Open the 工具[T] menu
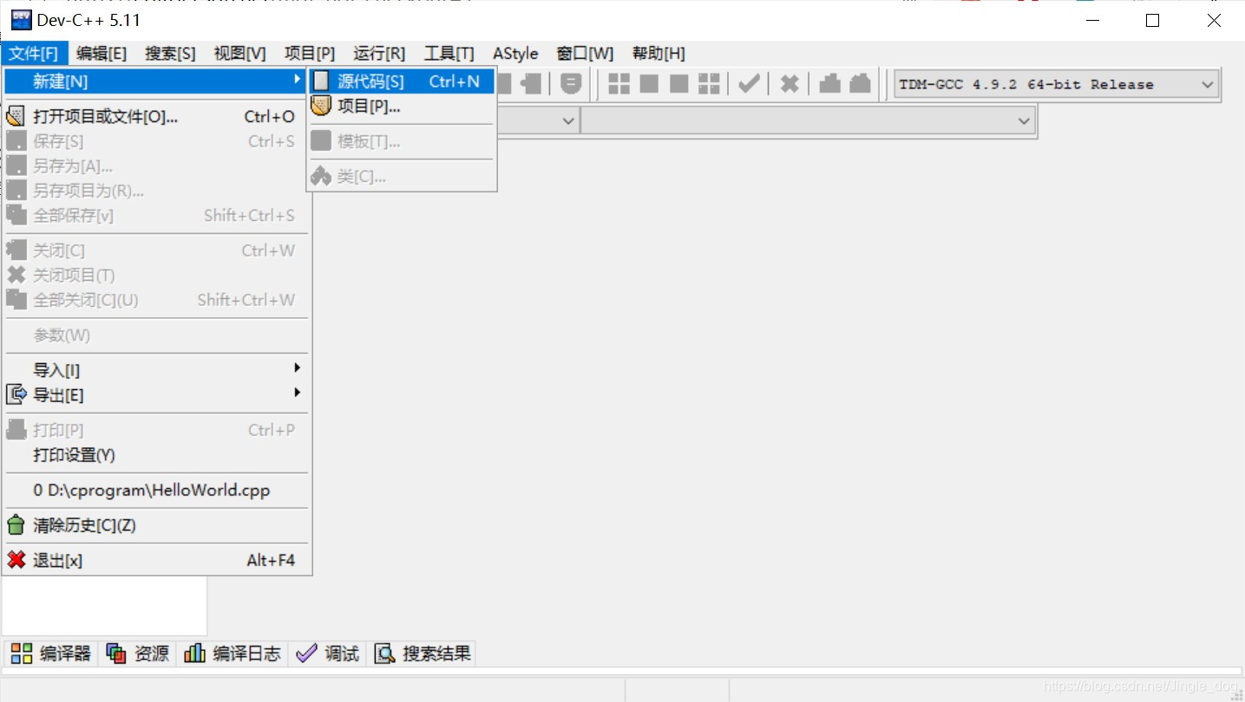This screenshot has height=702, width=1245. (x=449, y=54)
